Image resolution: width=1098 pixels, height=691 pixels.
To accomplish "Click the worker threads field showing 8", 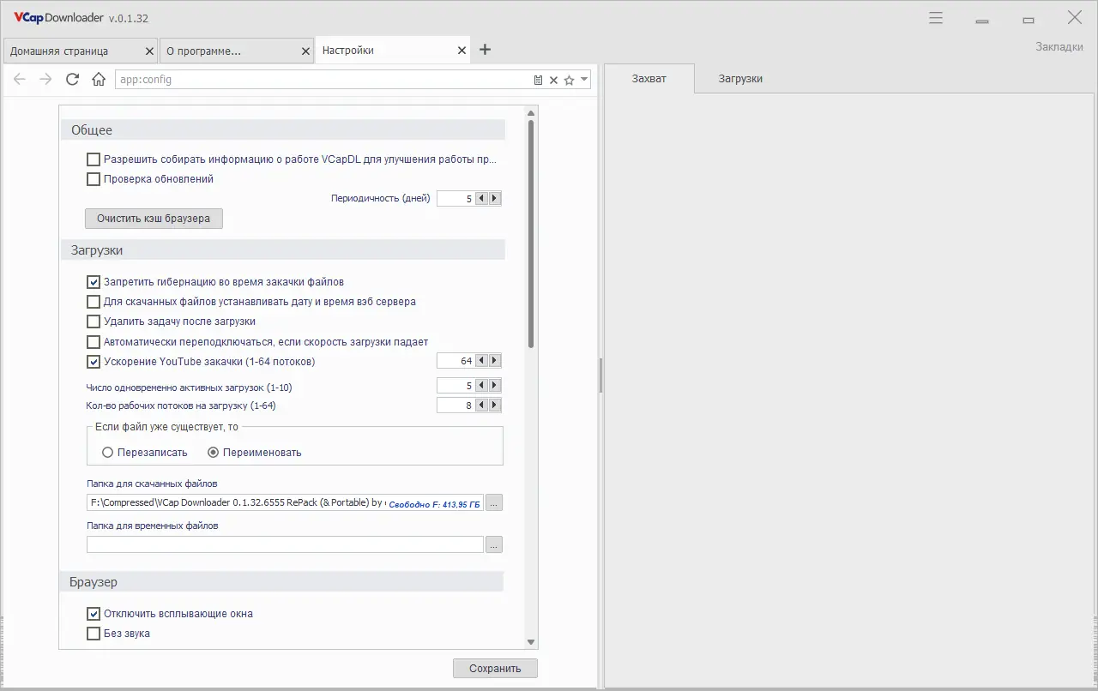I will 456,405.
